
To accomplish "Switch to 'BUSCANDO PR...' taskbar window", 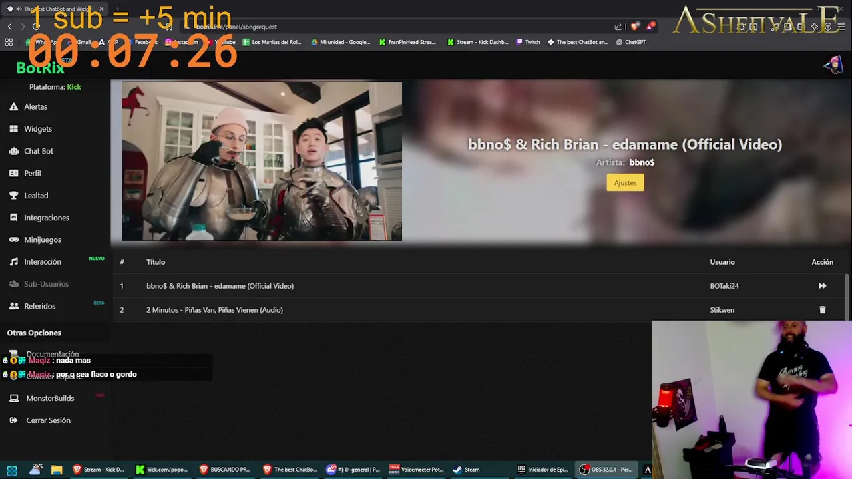I will pyautogui.click(x=225, y=470).
